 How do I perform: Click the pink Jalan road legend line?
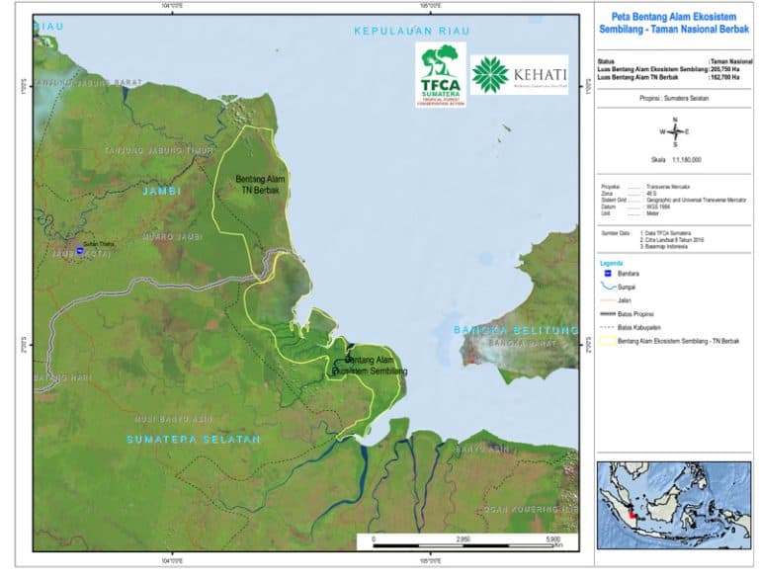(607, 299)
